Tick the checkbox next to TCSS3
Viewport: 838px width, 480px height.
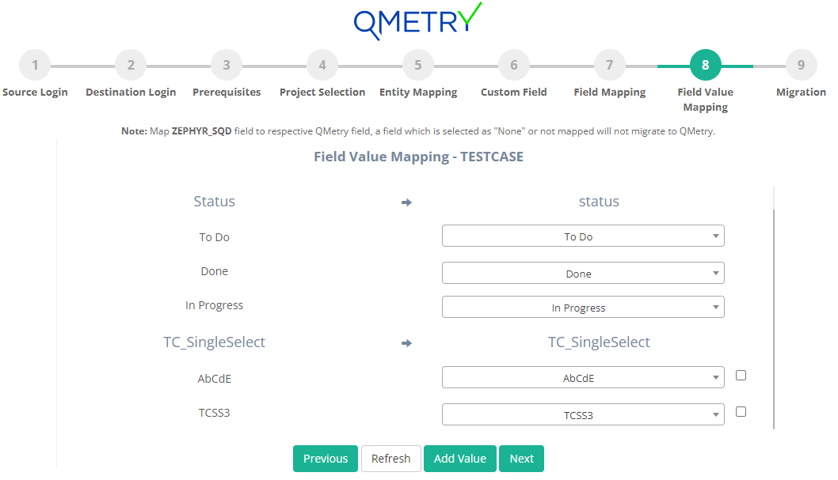click(x=741, y=412)
